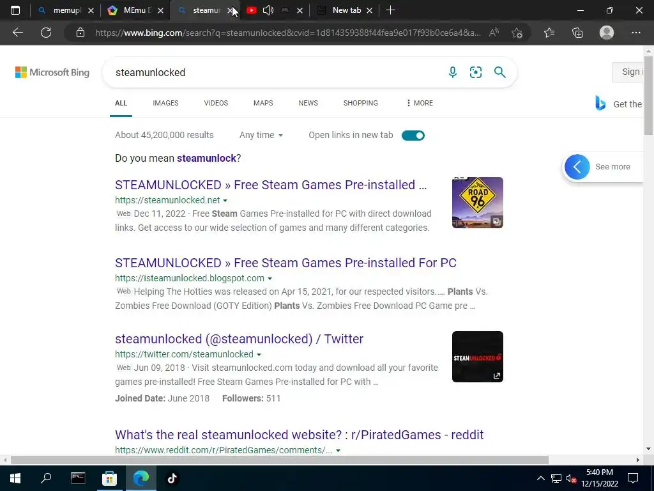
Task: Expand arrow next to steamunlocked.net URL
Action: click(225, 201)
